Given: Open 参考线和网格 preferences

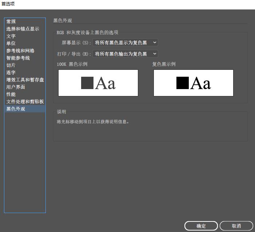Looking at the screenshot, I should pyautogui.click(x=20, y=51).
